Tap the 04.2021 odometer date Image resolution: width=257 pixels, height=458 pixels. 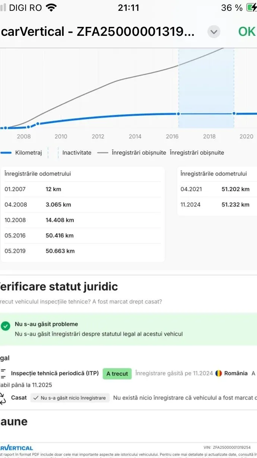click(191, 189)
